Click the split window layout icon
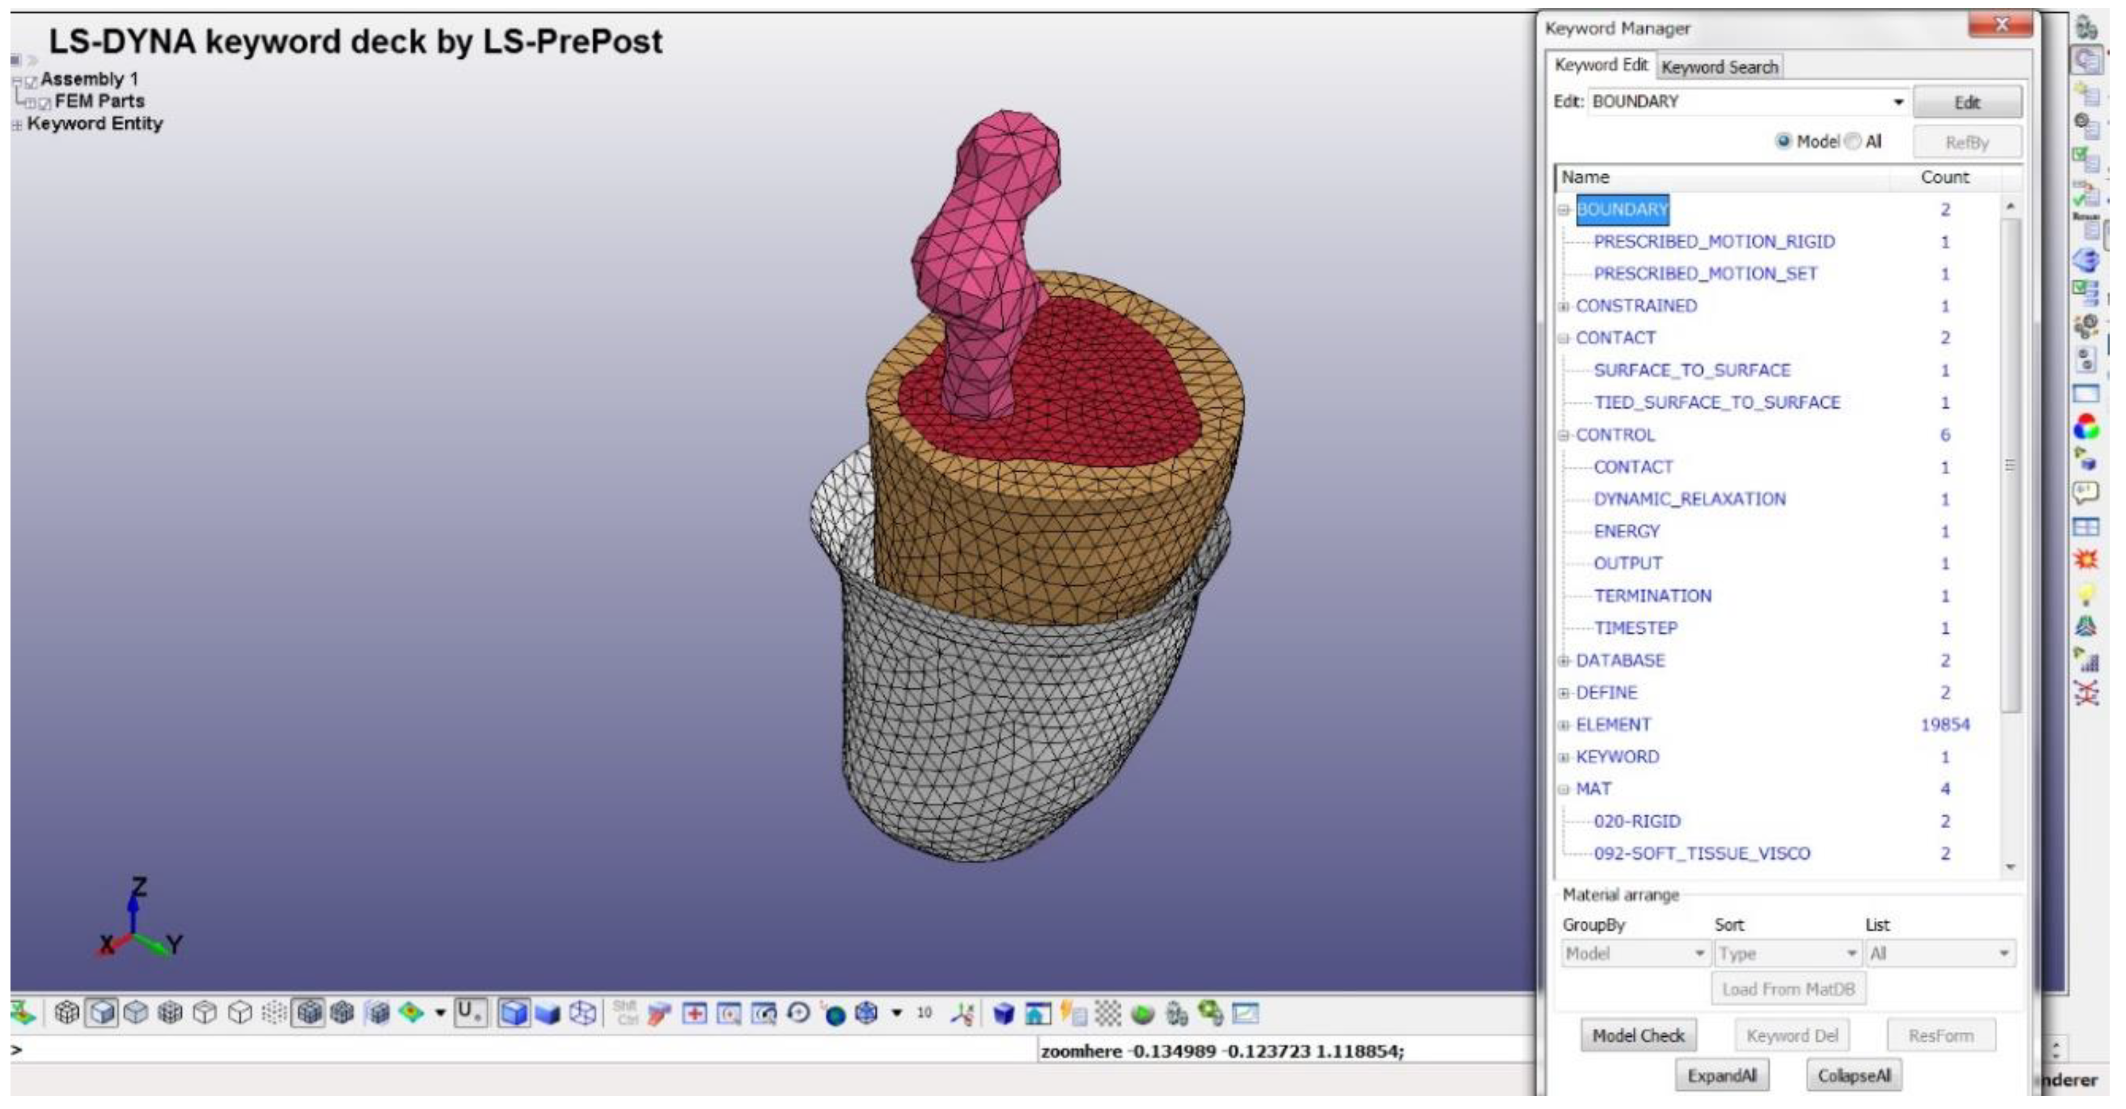Screen dimensions: 2126x1109 (x=2086, y=527)
